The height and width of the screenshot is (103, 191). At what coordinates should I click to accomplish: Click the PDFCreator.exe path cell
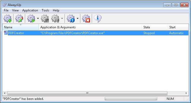click(x=73, y=33)
